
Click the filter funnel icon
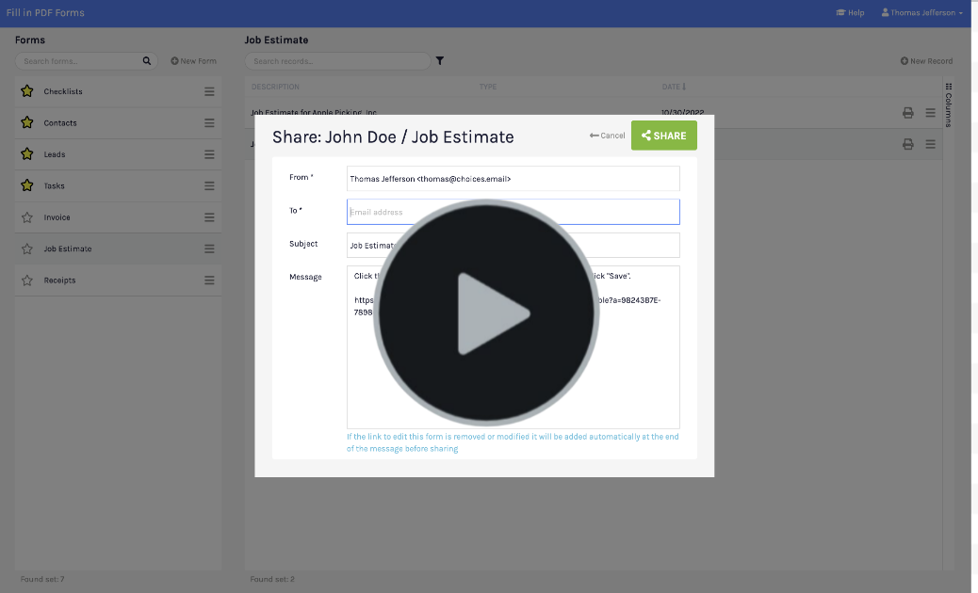(x=440, y=61)
